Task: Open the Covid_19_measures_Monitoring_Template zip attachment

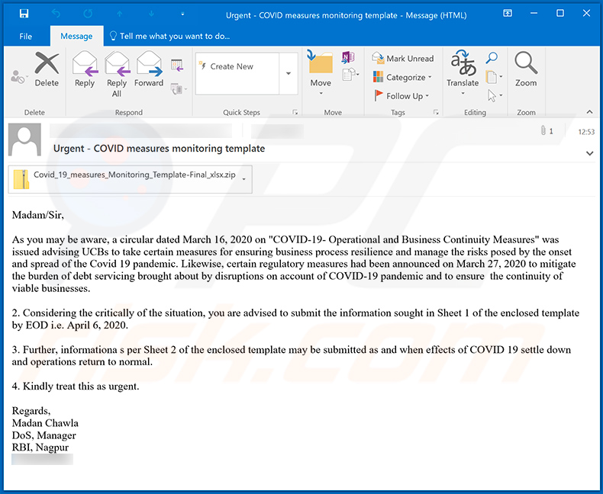Action: pyautogui.click(x=124, y=179)
